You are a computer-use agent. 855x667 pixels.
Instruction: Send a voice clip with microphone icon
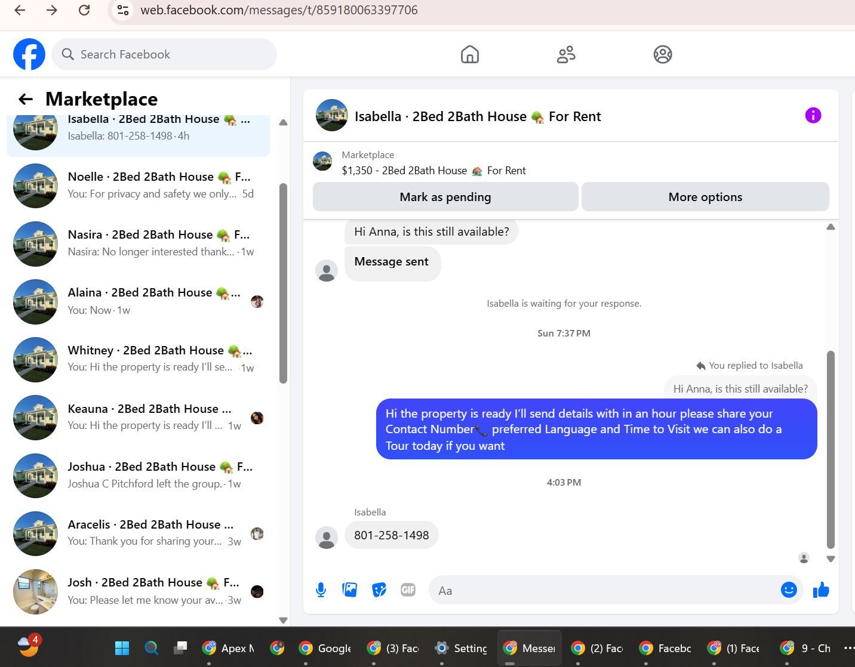pos(321,590)
